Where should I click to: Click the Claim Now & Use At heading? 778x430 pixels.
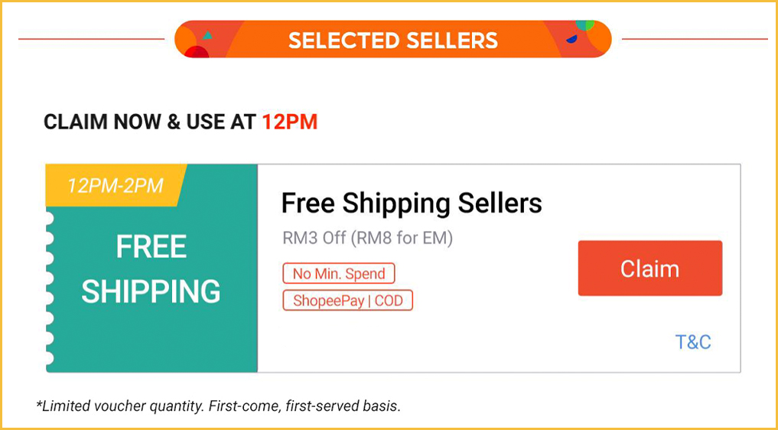pyautogui.click(x=149, y=122)
